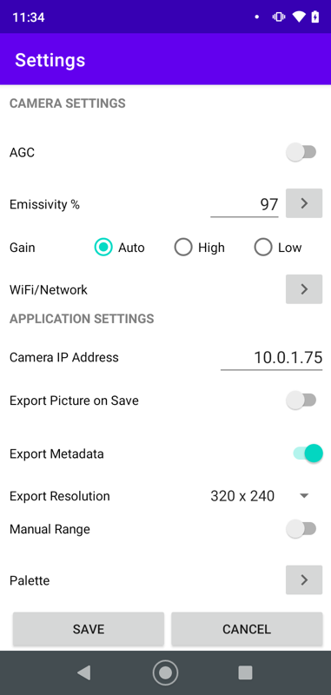Tap the Android home circle icon
Viewport: 331px width, 695px height.
coord(165,672)
